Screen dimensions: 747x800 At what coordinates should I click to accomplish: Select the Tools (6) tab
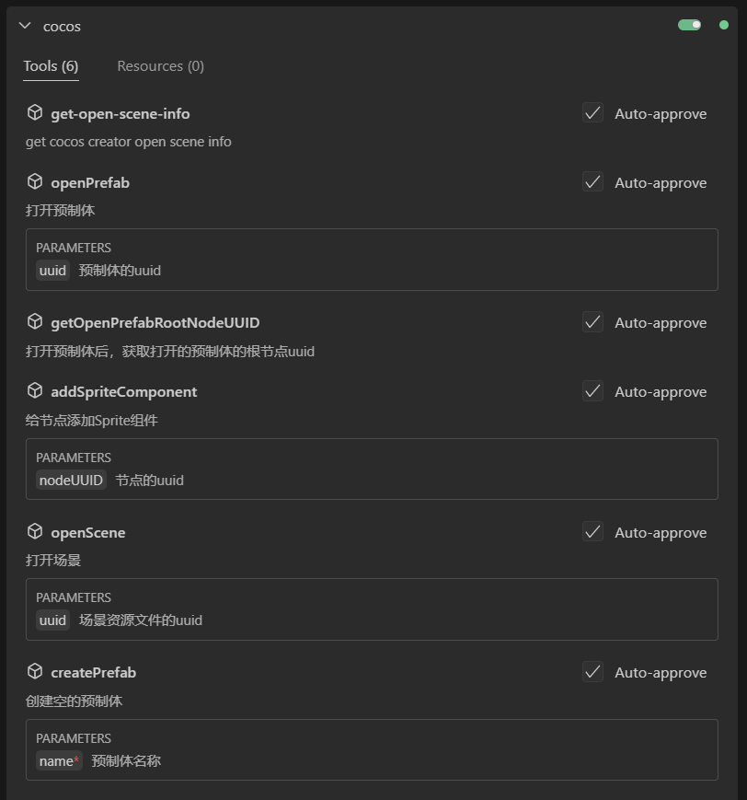(51, 65)
